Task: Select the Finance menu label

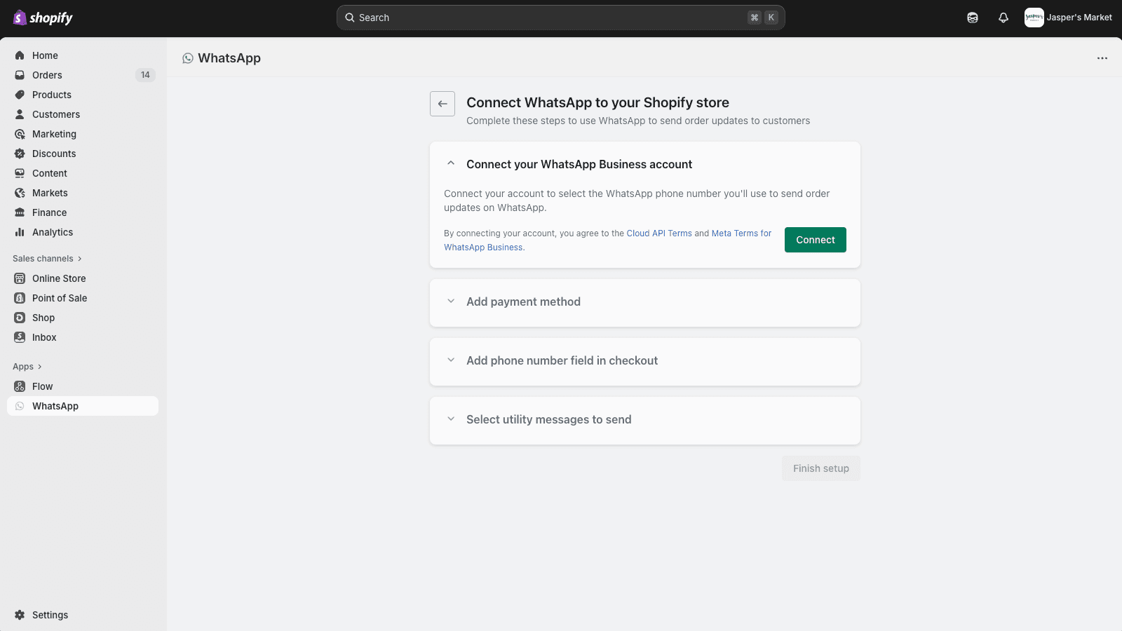Action: (50, 212)
